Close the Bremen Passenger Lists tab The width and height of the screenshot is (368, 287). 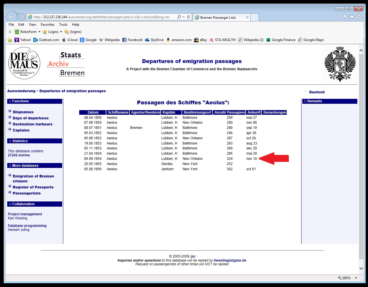[x=247, y=17]
